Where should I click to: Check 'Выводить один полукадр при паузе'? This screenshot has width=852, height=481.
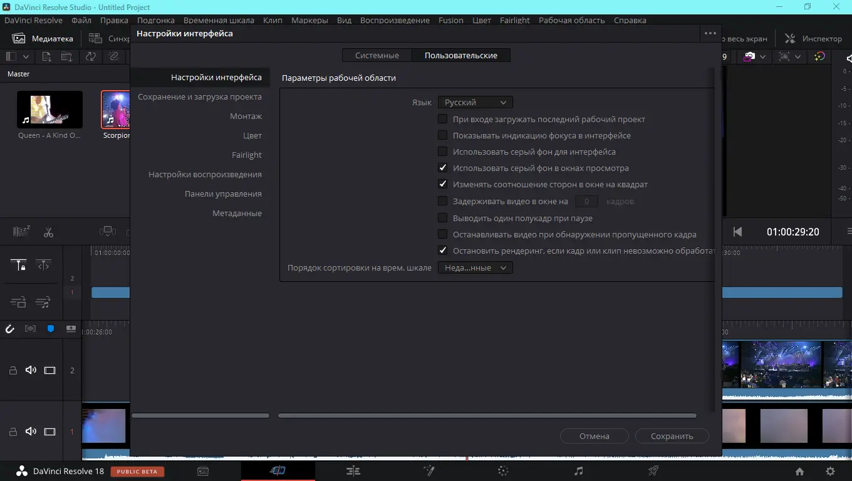pyautogui.click(x=442, y=218)
